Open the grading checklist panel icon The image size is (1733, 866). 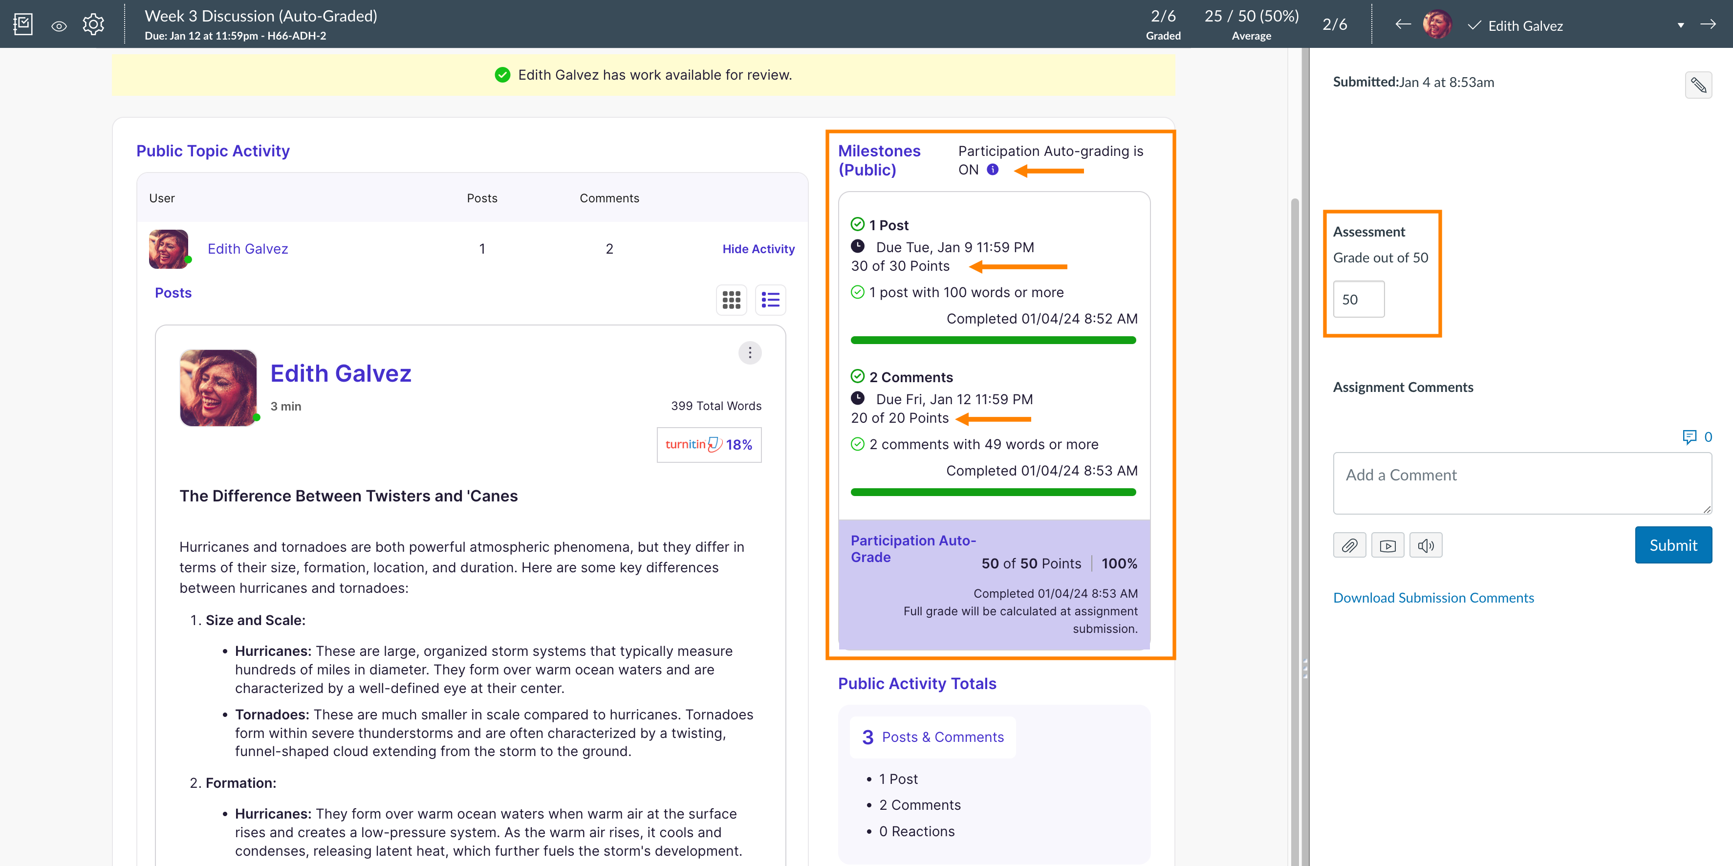click(22, 23)
